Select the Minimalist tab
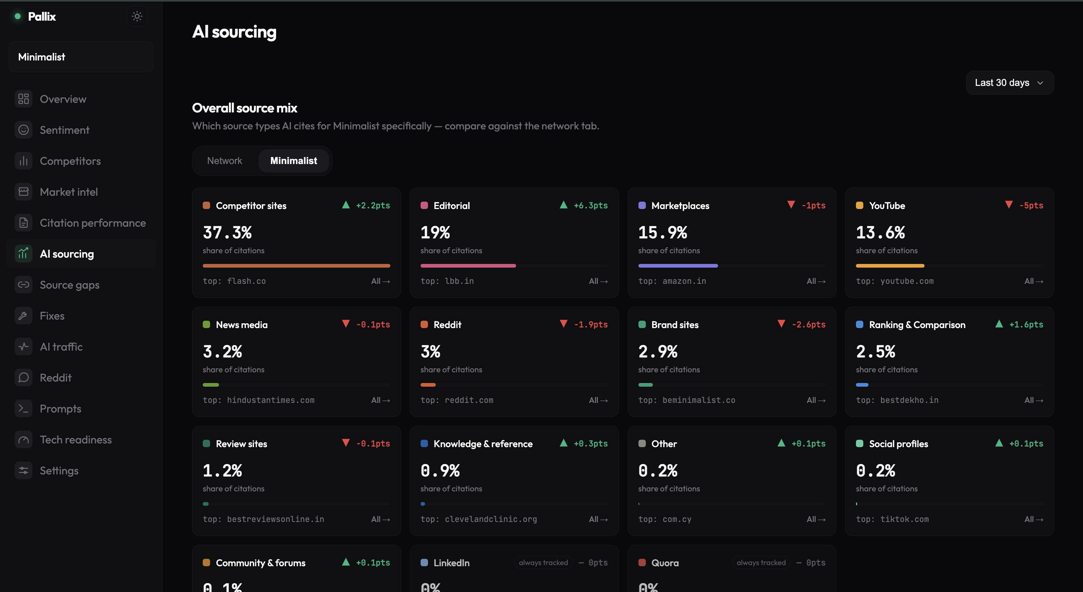1083x592 pixels. click(293, 161)
